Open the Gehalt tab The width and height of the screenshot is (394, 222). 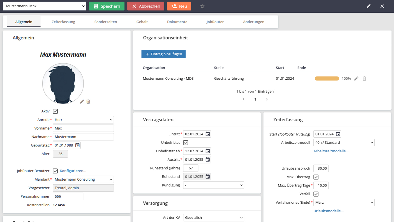point(142,22)
